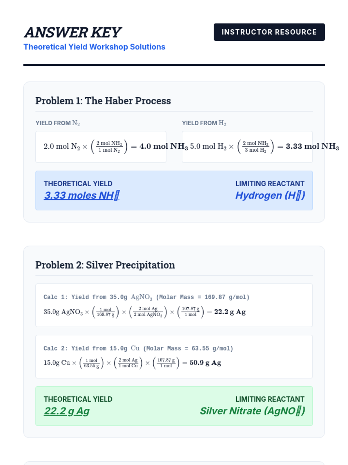Screen dimensions: 348x465
Task: Select the Theoretical Yield Workshop Solutions subtitle
Action: [94, 47]
